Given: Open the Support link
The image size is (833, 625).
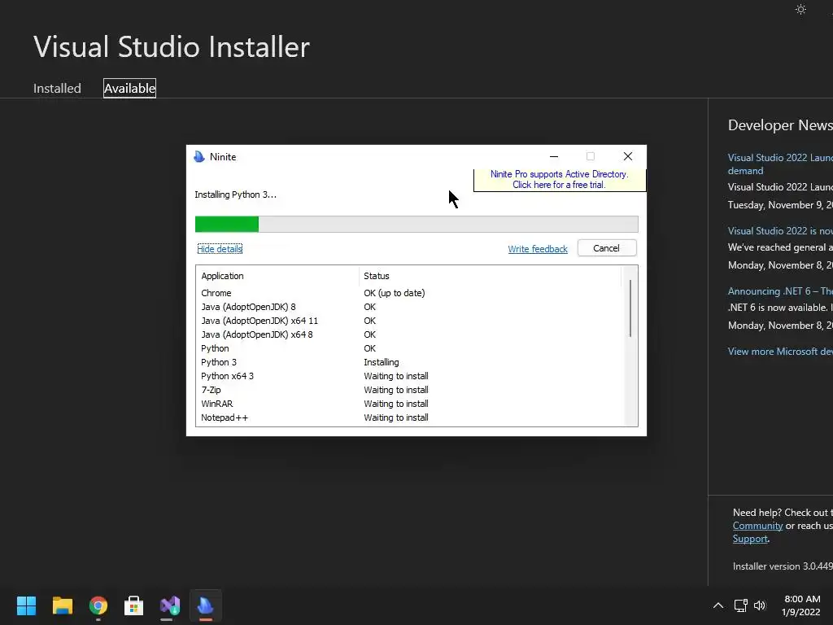Looking at the screenshot, I should 750,539.
